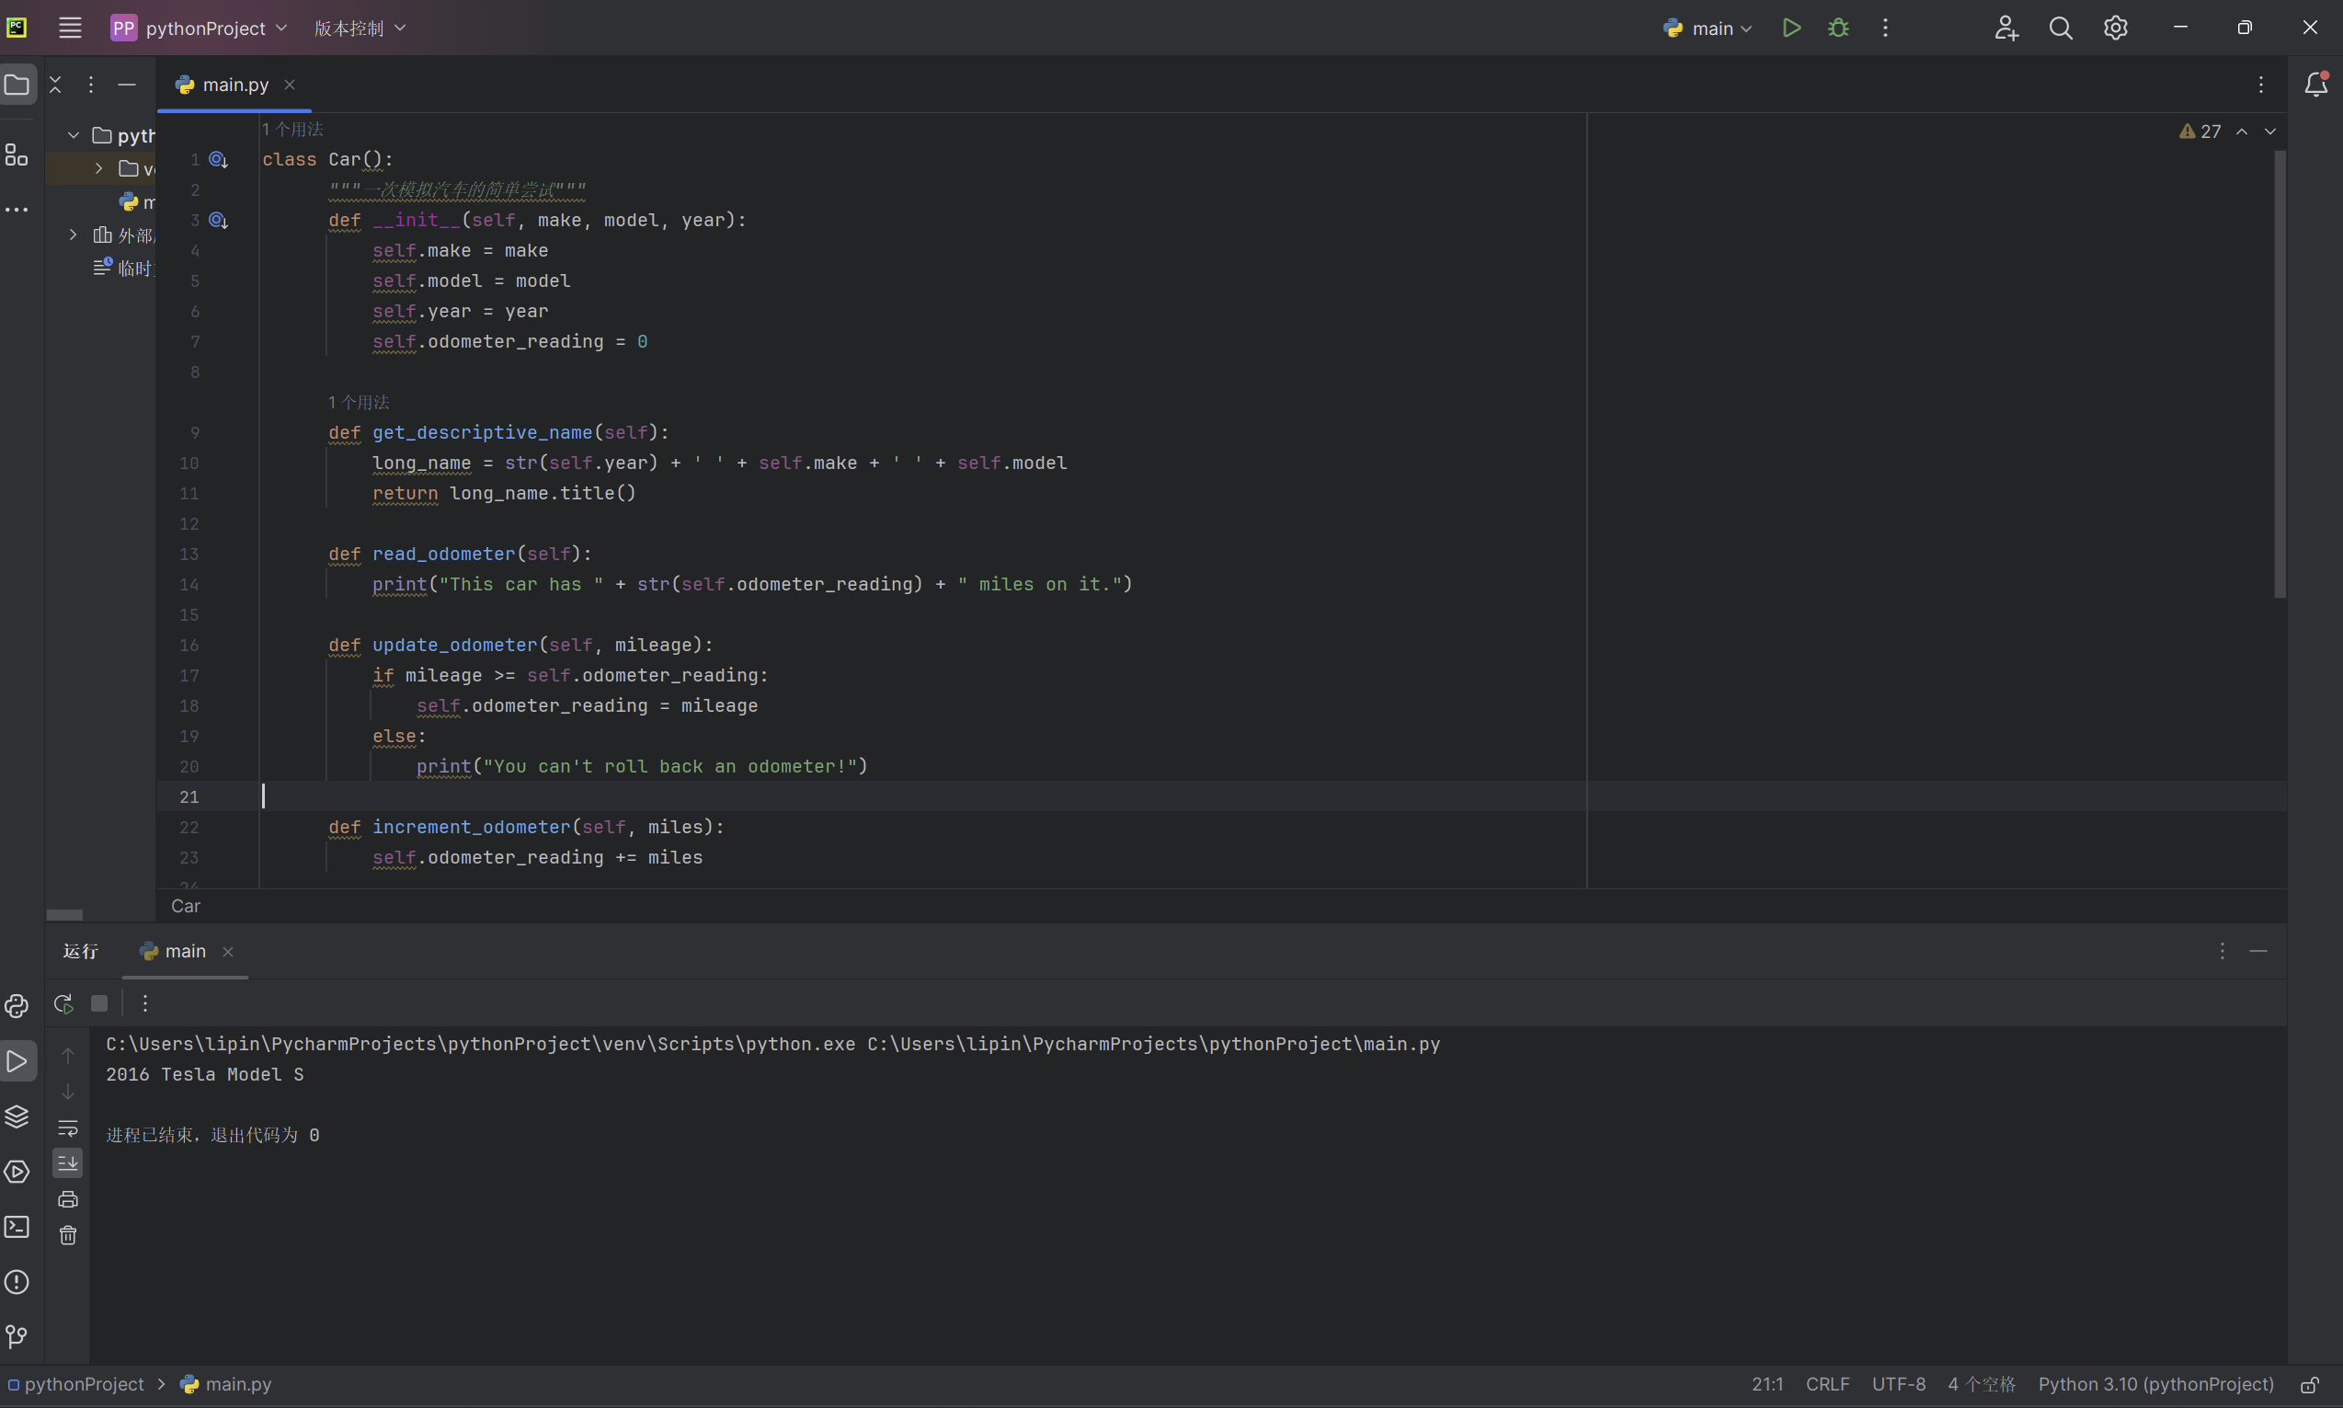
Task: Open more run actions menu in title bar
Action: tap(1885, 28)
